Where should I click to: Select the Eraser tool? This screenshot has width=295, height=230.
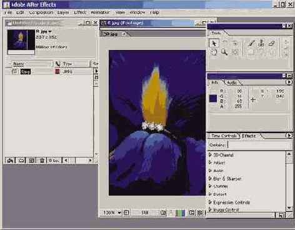[272, 43]
